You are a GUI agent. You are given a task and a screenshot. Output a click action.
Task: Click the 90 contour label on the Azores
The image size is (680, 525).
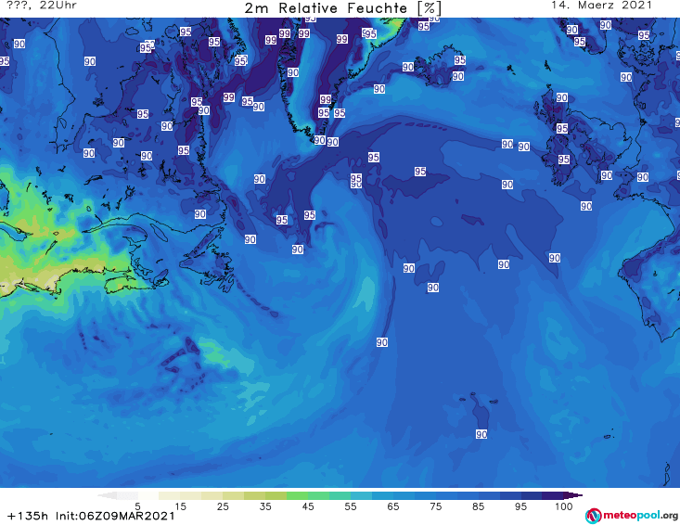click(x=481, y=434)
